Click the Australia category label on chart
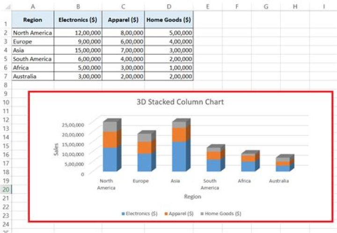The image size is (337, 233). (x=279, y=181)
